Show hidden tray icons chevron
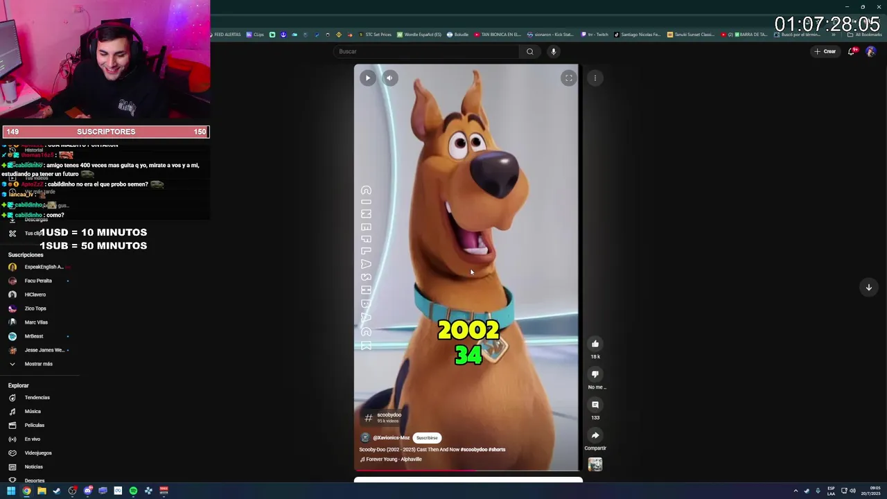The width and height of the screenshot is (887, 499). [796, 491]
